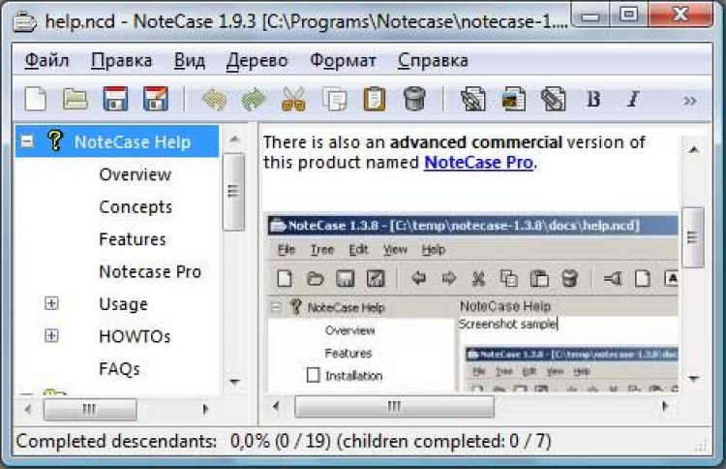
Task: Click the note pane scroll down arrow
Action: point(693,379)
